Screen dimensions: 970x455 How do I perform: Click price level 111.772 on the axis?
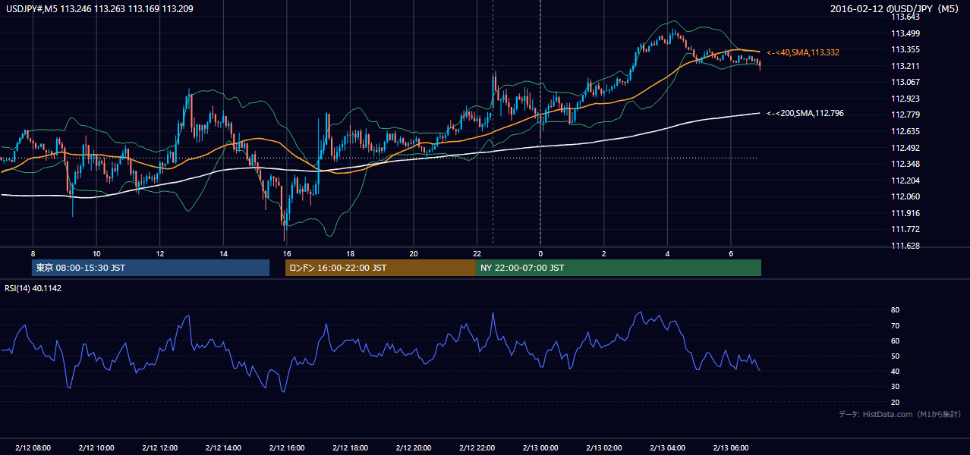point(905,229)
